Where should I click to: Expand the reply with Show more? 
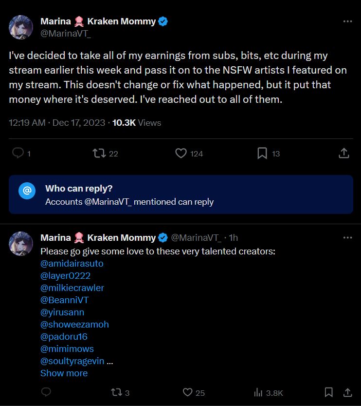point(64,373)
